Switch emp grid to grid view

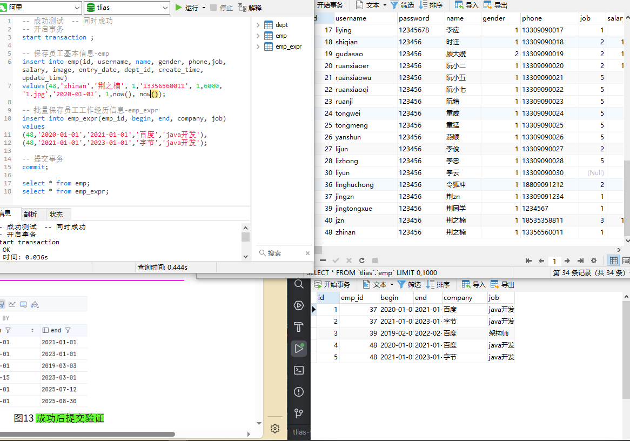614,260
